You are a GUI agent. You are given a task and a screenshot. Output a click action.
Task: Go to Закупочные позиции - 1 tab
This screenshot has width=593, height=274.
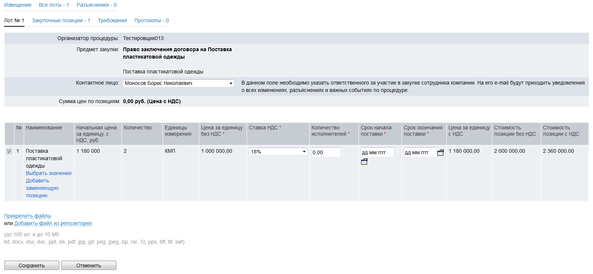(61, 20)
